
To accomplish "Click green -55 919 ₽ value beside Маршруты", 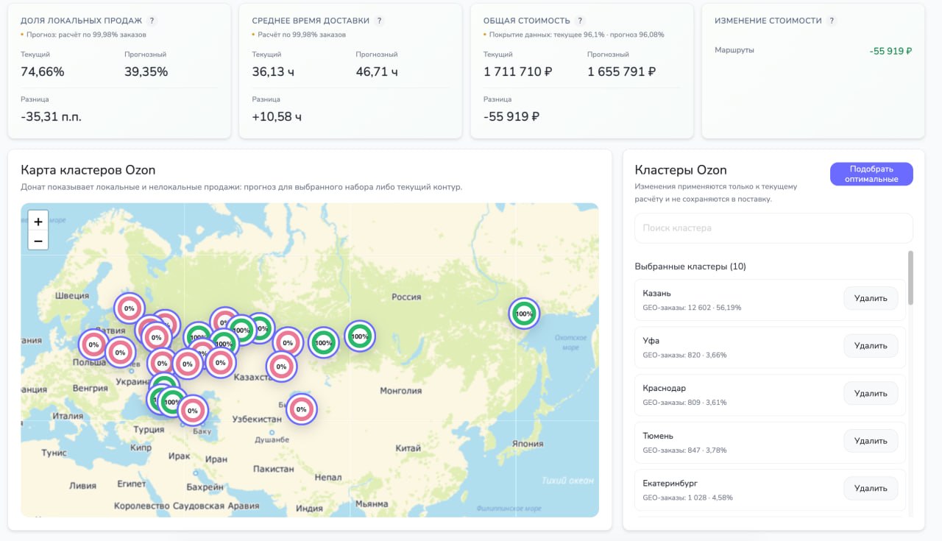I will 890,51.
